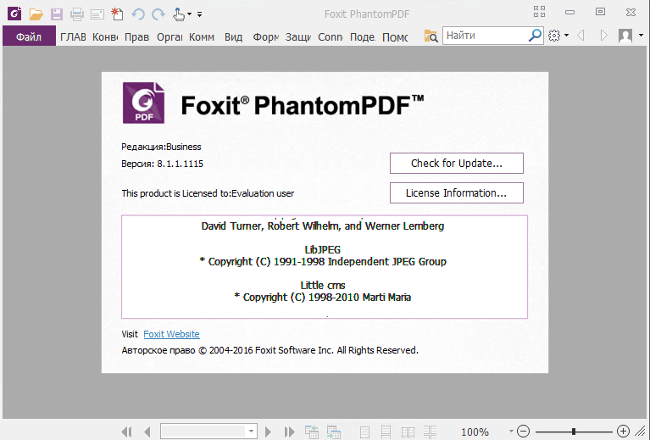The height and width of the screenshot is (440, 650).
Task: Expand the page number dropdown arrow
Action: click(251, 432)
